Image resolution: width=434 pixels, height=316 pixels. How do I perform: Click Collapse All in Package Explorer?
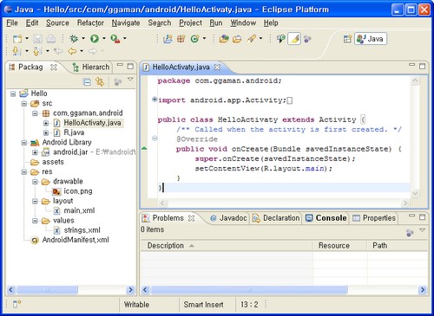point(87,82)
